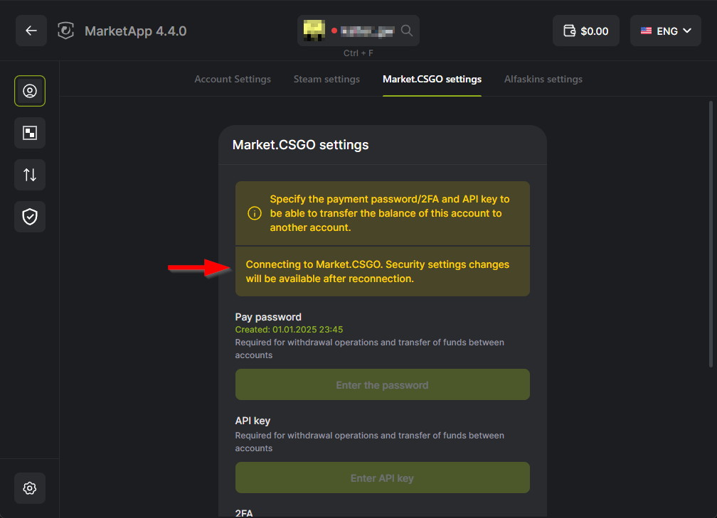Click the Specify the payment password notice

pos(382,213)
